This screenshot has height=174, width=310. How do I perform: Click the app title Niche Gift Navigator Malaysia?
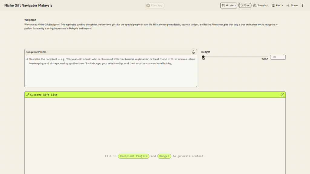[28, 5]
